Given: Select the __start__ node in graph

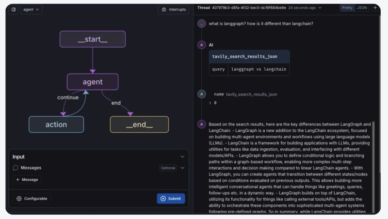Looking at the screenshot, I should (92, 39).
